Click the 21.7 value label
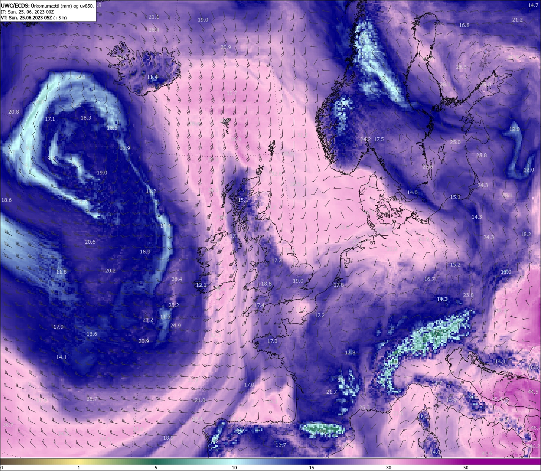 pos(331,392)
